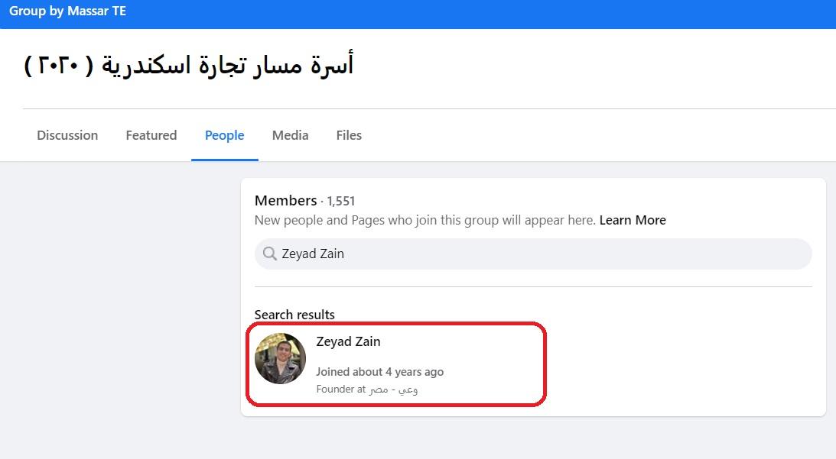Click the member search field containing Zeyad Zain
This screenshot has height=459, width=836.
[535, 254]
